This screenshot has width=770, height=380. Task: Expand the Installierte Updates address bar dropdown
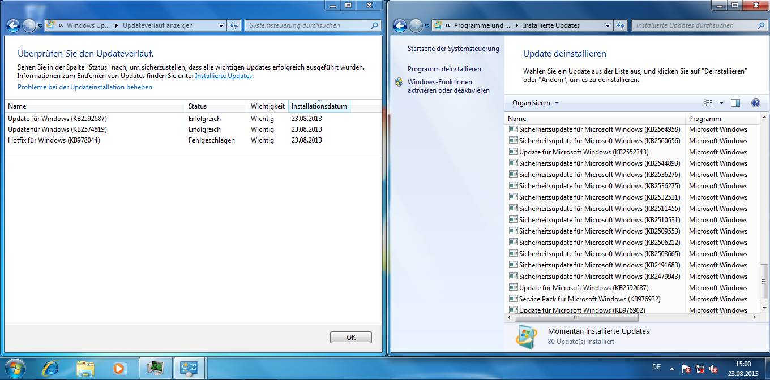pyautogui.click(x=608, y=25)
